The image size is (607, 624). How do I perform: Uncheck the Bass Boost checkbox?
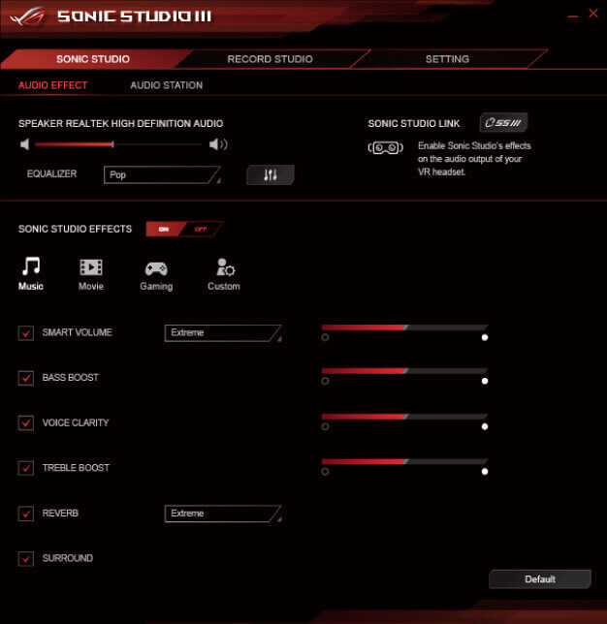coord(26,378)
